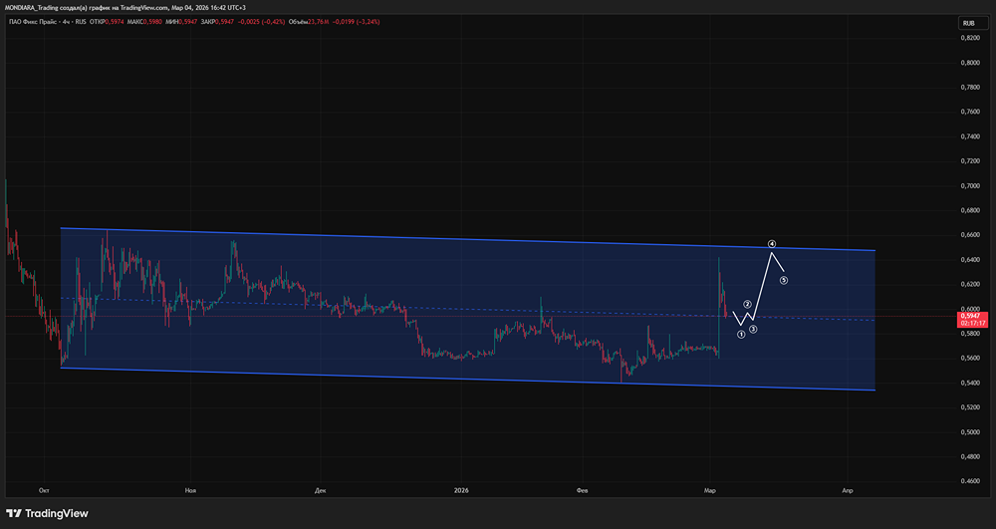Select the lower solid blue channel line
This screenshot has width=996, height=529.
pos(467,380)
